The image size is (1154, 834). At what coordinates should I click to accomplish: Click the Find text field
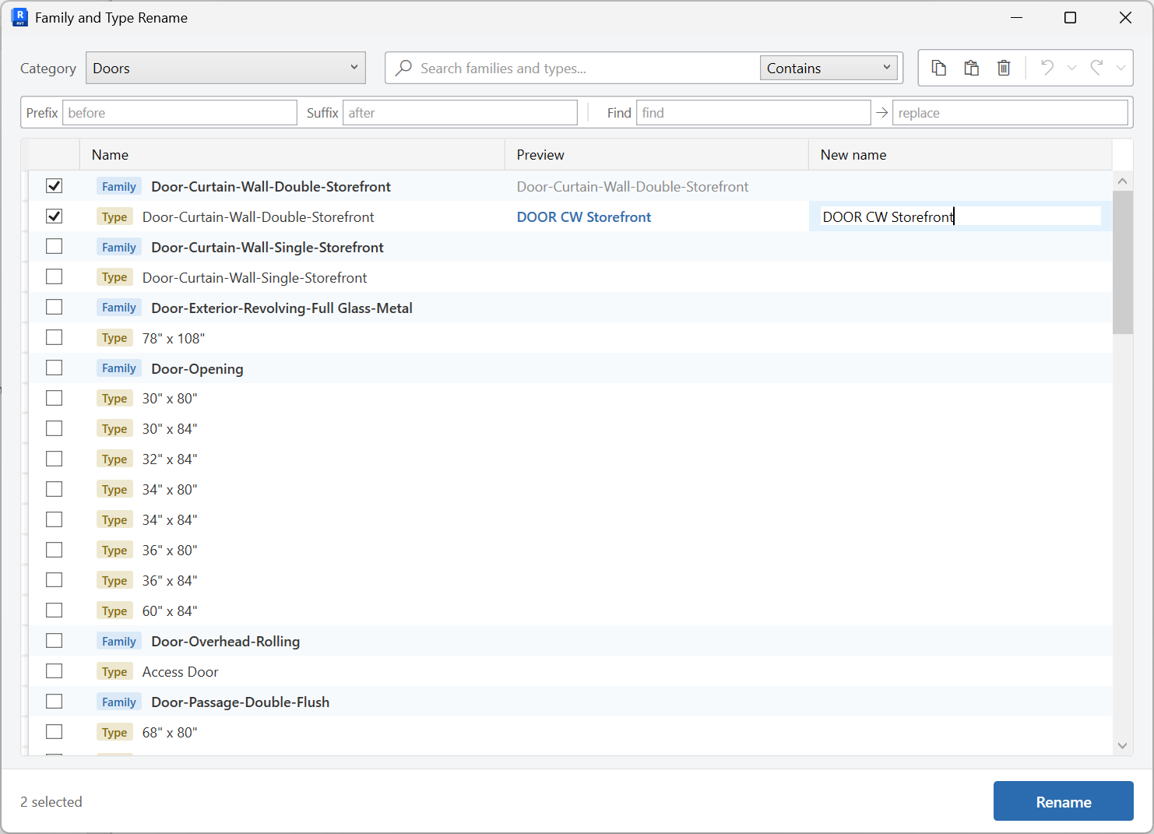click(x=753, y=113)
